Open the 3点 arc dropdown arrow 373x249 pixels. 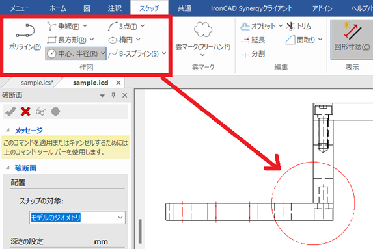(143, 26)
